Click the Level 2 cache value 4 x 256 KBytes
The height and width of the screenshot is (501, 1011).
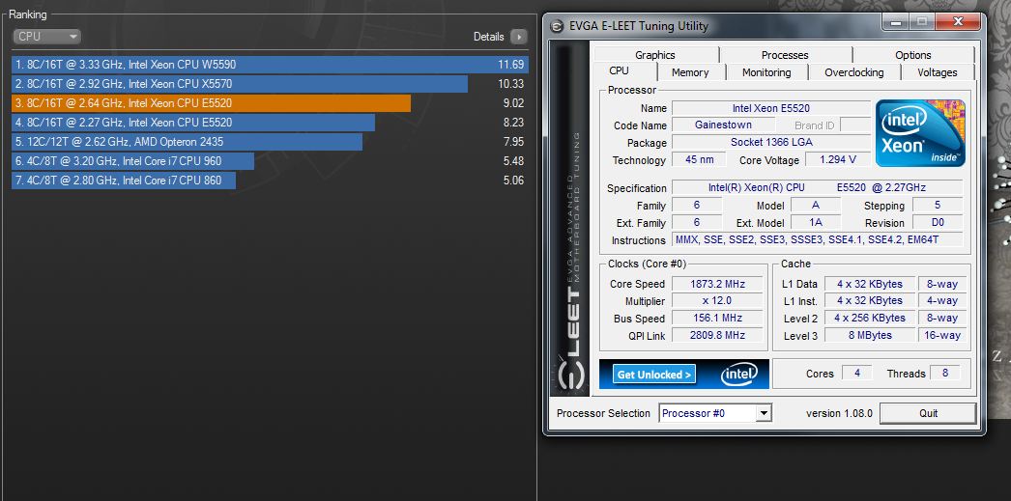(x=870, y=319)
